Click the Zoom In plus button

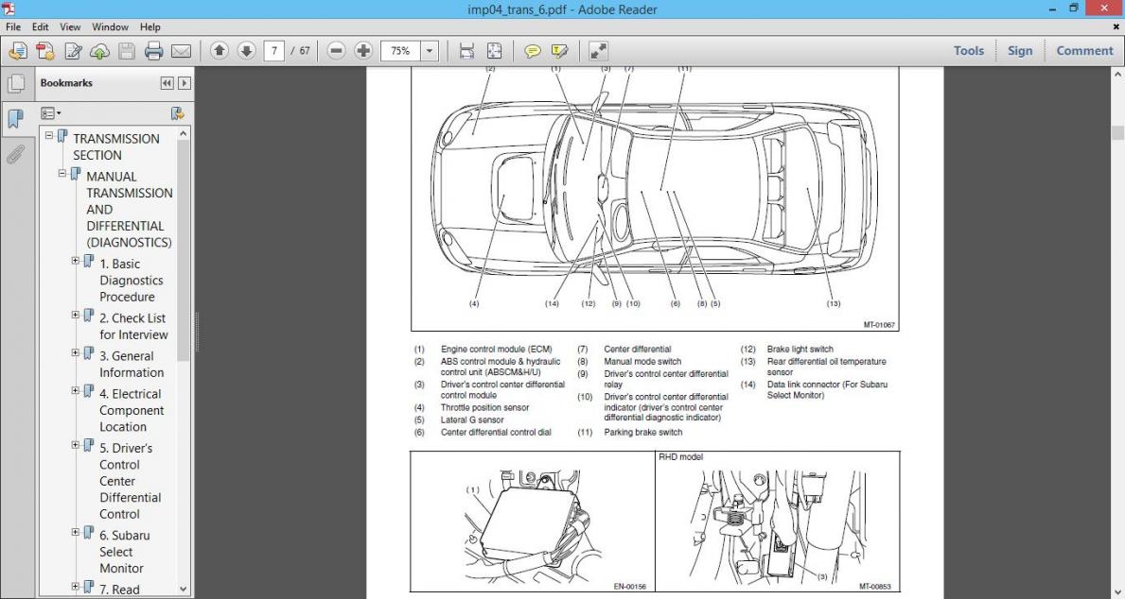click(x=362, y=50)
